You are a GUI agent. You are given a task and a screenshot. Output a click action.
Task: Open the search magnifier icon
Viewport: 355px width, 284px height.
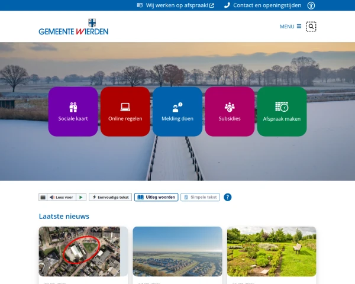(x=311, y=27)
